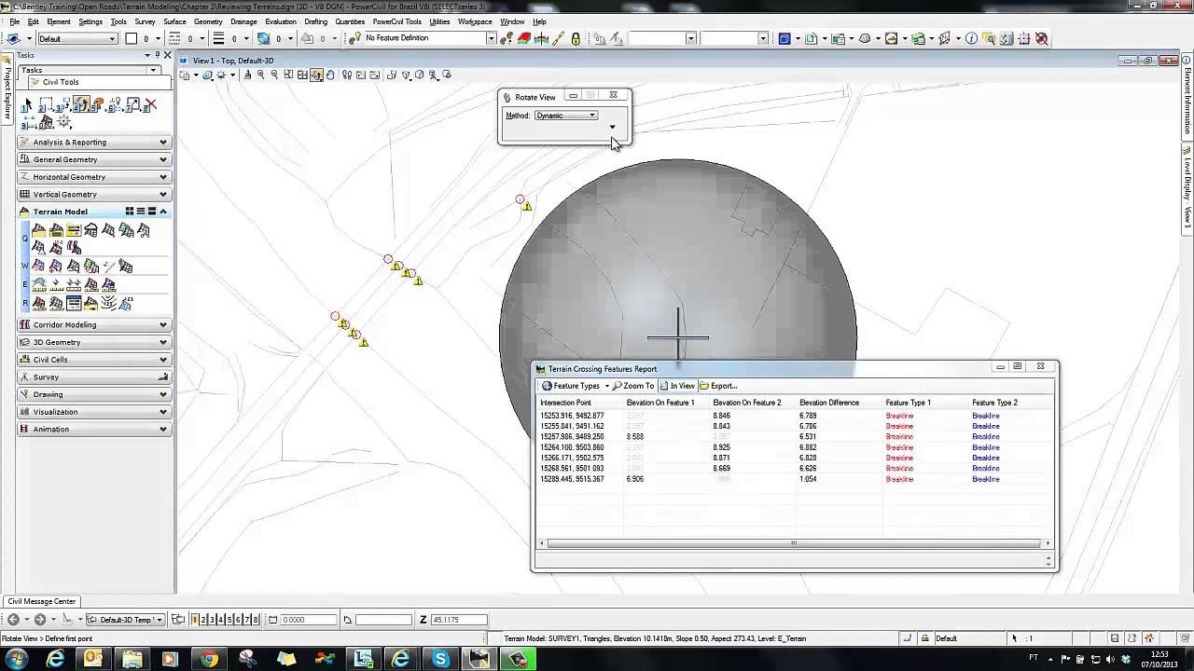Click the red-crossed circle icon on main toolbar
This screenshot has width=1194, height=671.
(x=1042, y=38)
